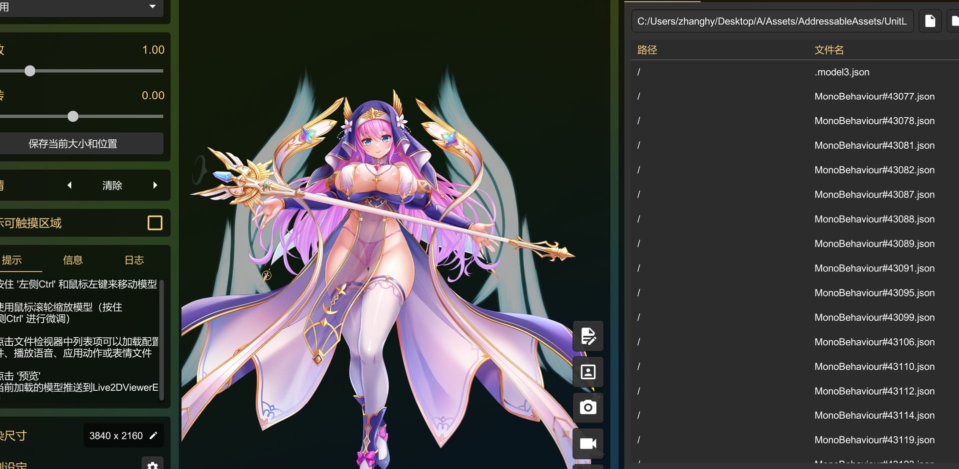The image size is (959, 469).
Task: Edit the 3840 x 2160 size pencil icon
Action: point(153,436)
